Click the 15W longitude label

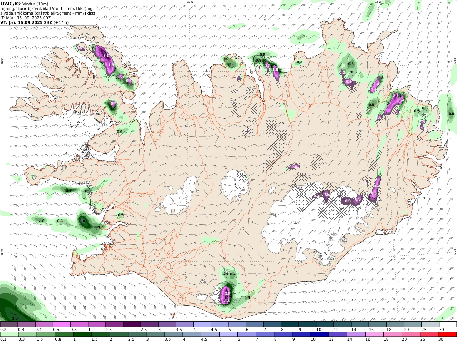click(x=378, y=2)
